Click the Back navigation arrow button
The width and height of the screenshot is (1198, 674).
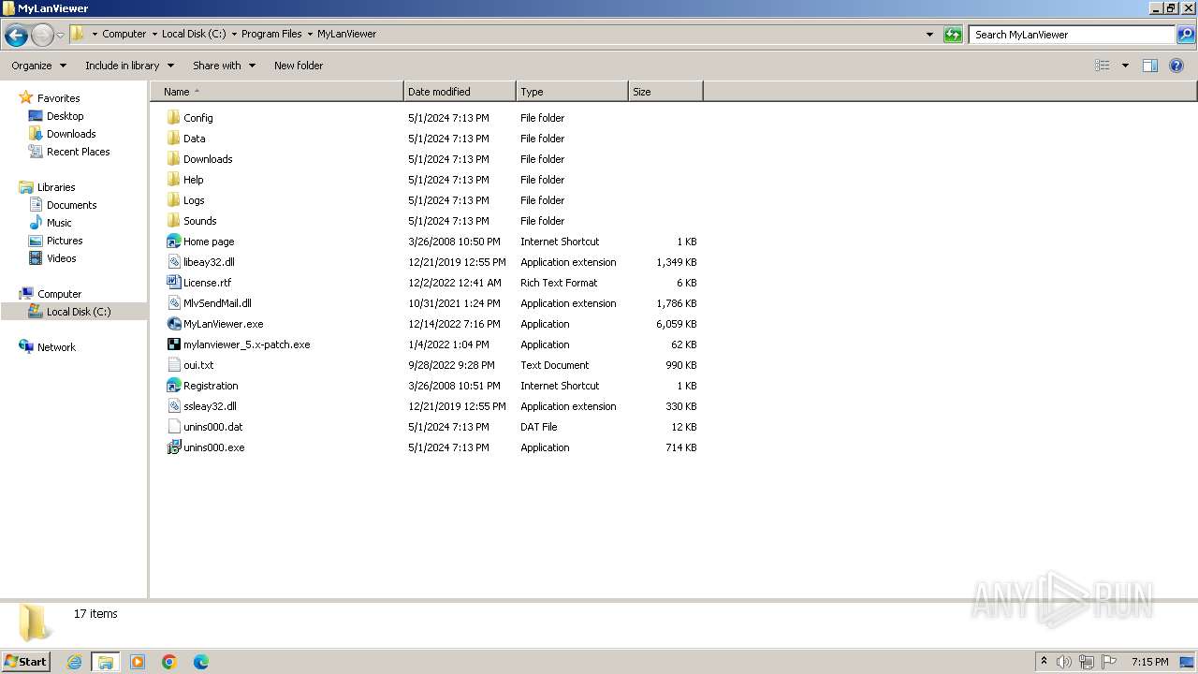click(16, 35)
